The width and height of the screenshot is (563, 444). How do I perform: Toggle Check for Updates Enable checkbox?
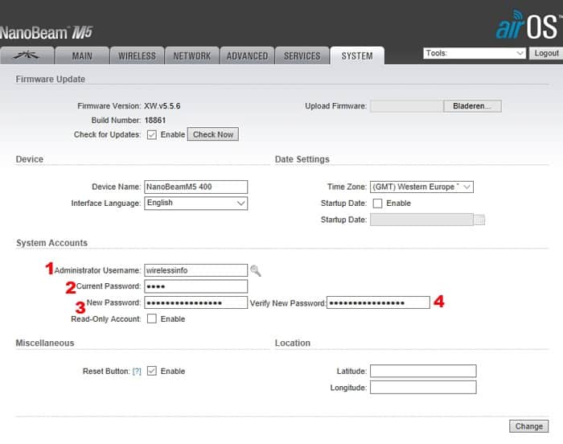152,134
